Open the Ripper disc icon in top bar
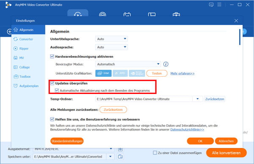 click(102, 14)
